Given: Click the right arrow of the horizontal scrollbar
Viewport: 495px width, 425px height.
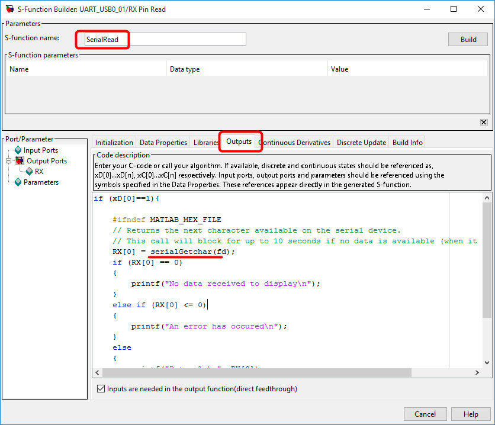Looking at the screenshot, I should [x=477, y=372].
